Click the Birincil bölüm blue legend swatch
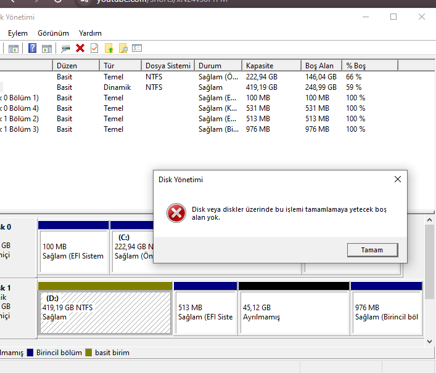Screen dimensions: 436x373 coord(30,353)
